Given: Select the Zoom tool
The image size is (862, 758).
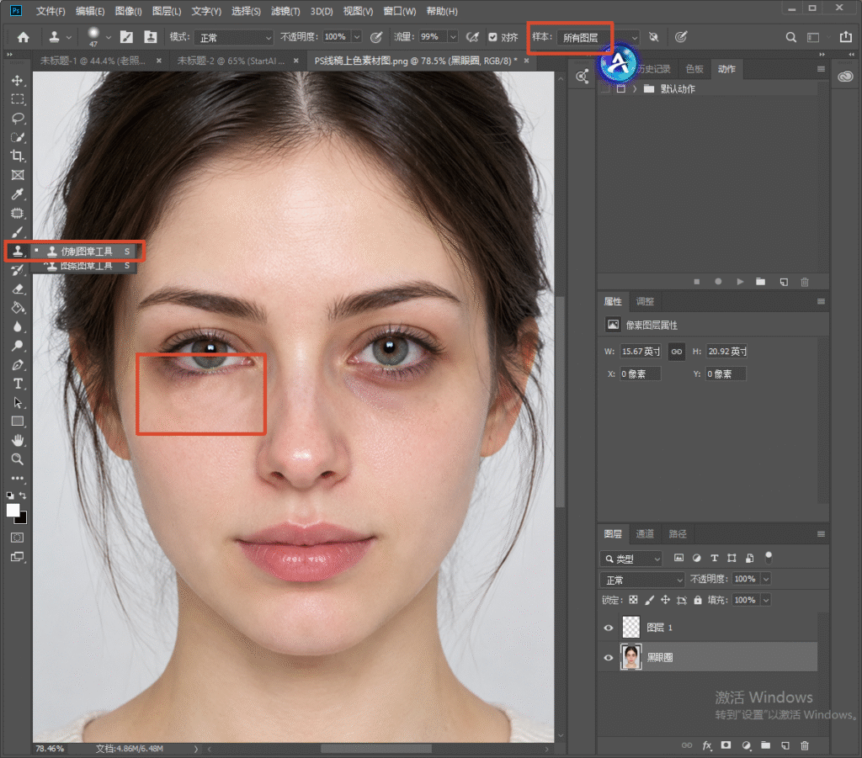Looking at the screenshot, I should tap(18, 459).
